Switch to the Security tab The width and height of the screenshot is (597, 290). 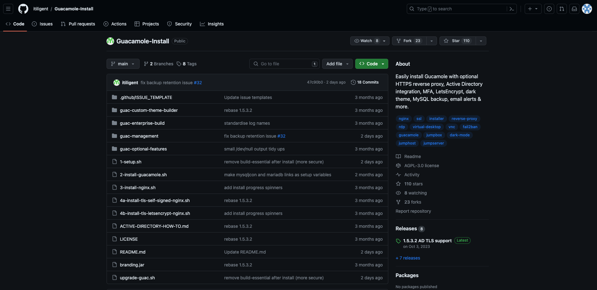pyautogui.click(x=180, y=24)
